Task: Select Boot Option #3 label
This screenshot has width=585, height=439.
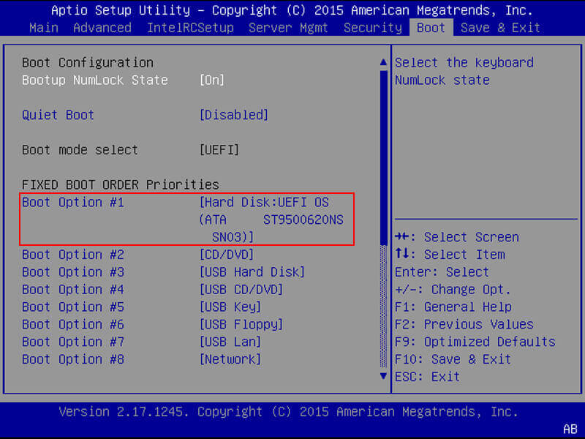Action: (72, 272)
